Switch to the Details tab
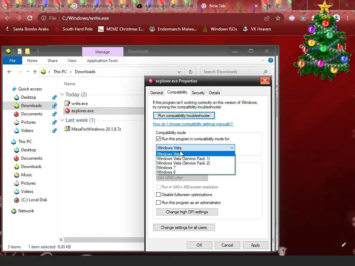Viewport: 355px width, 266px height. (x=214, y=93)
